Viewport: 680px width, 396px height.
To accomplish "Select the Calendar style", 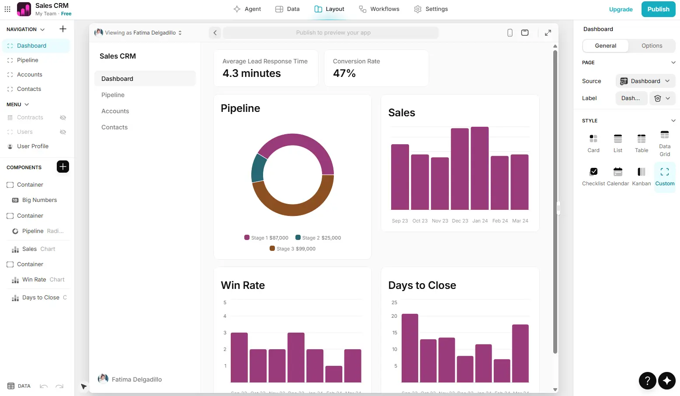I will [x=618, y=177].
